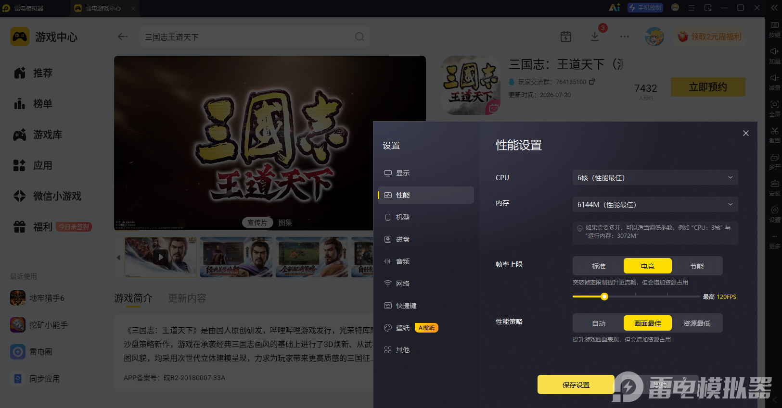The image size is (782, 408).
Task: Open the downloads icon with badge
Action: (595, 37)
